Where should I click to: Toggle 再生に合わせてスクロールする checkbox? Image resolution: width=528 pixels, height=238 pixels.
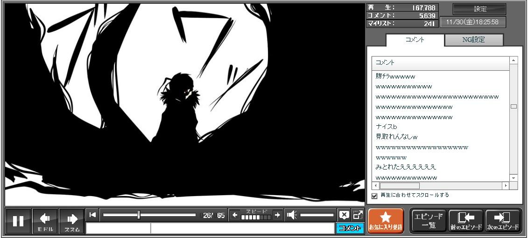tap(374, 196)
